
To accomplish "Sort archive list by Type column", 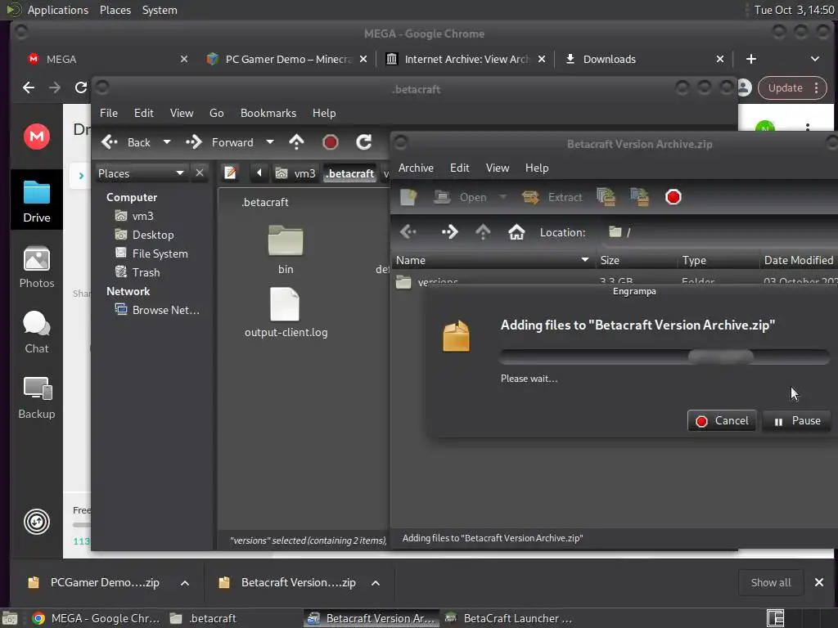I will [718, 260].
